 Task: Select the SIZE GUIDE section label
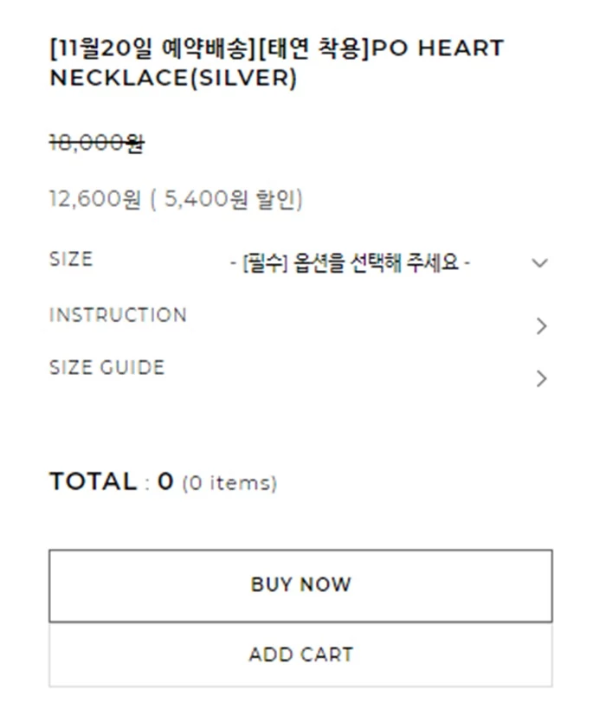point(106,368)
